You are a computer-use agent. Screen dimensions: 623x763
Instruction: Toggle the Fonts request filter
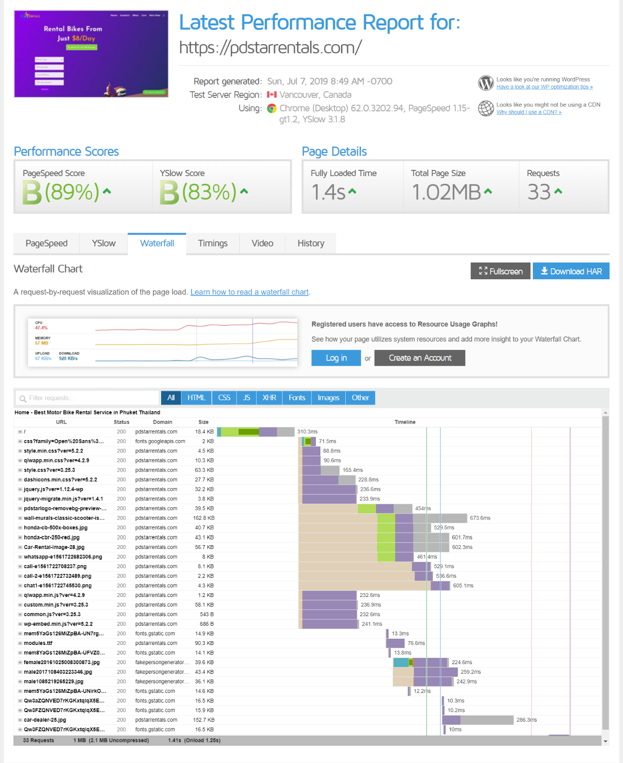(297, 398)
